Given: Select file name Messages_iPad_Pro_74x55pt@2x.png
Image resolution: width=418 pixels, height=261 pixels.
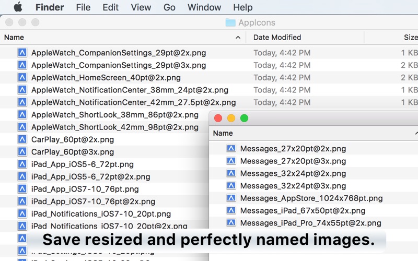Looking at the screenshot, I should [x=310, y=223].
